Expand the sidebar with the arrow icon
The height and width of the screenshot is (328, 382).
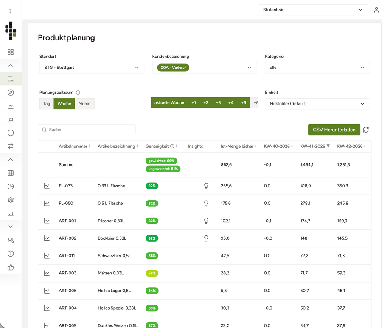pyautogui.click(x=11, y=11)
